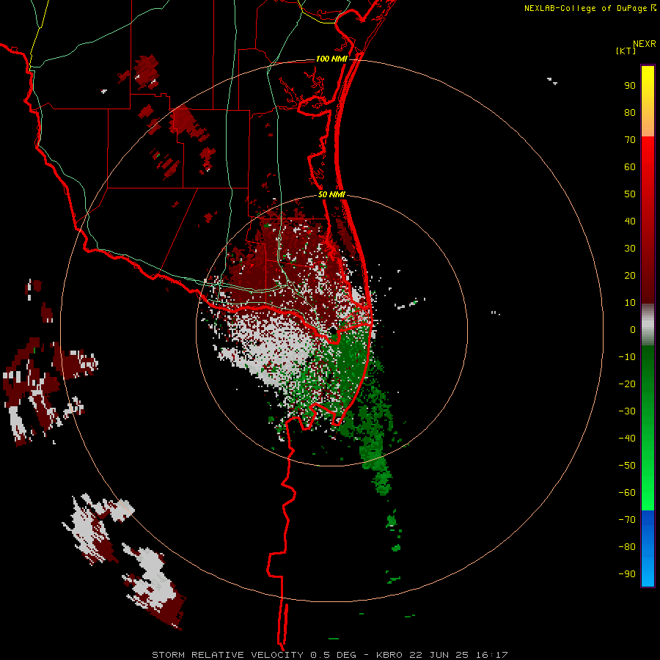Click the -70 value on velocity scale
This screenshot has width=660, height=660.
[x=627, y=520]
